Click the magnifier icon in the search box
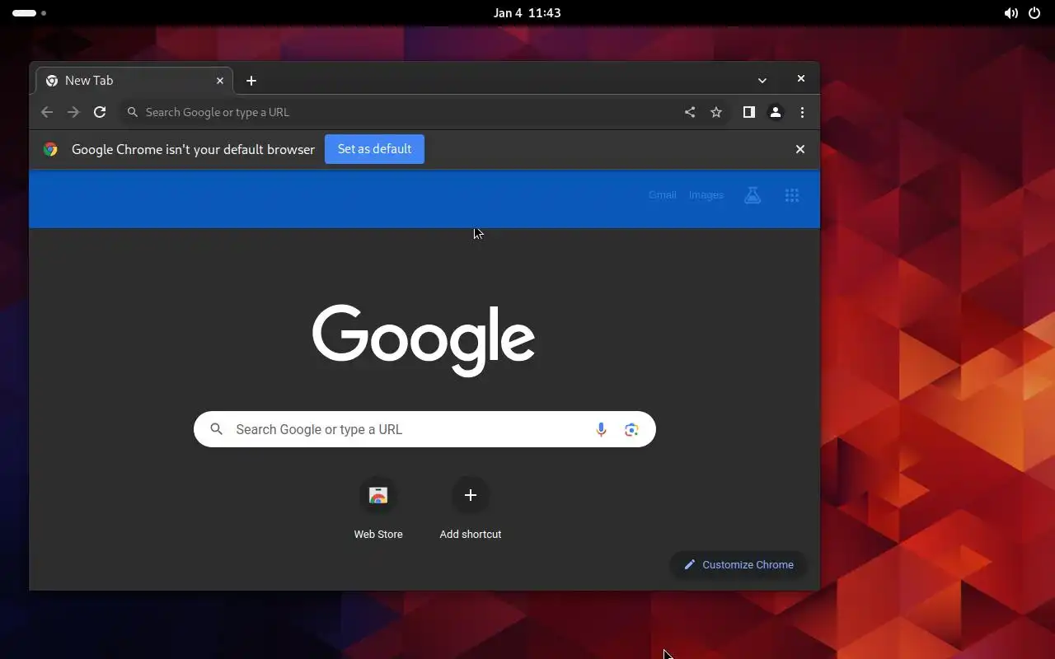 217,429
